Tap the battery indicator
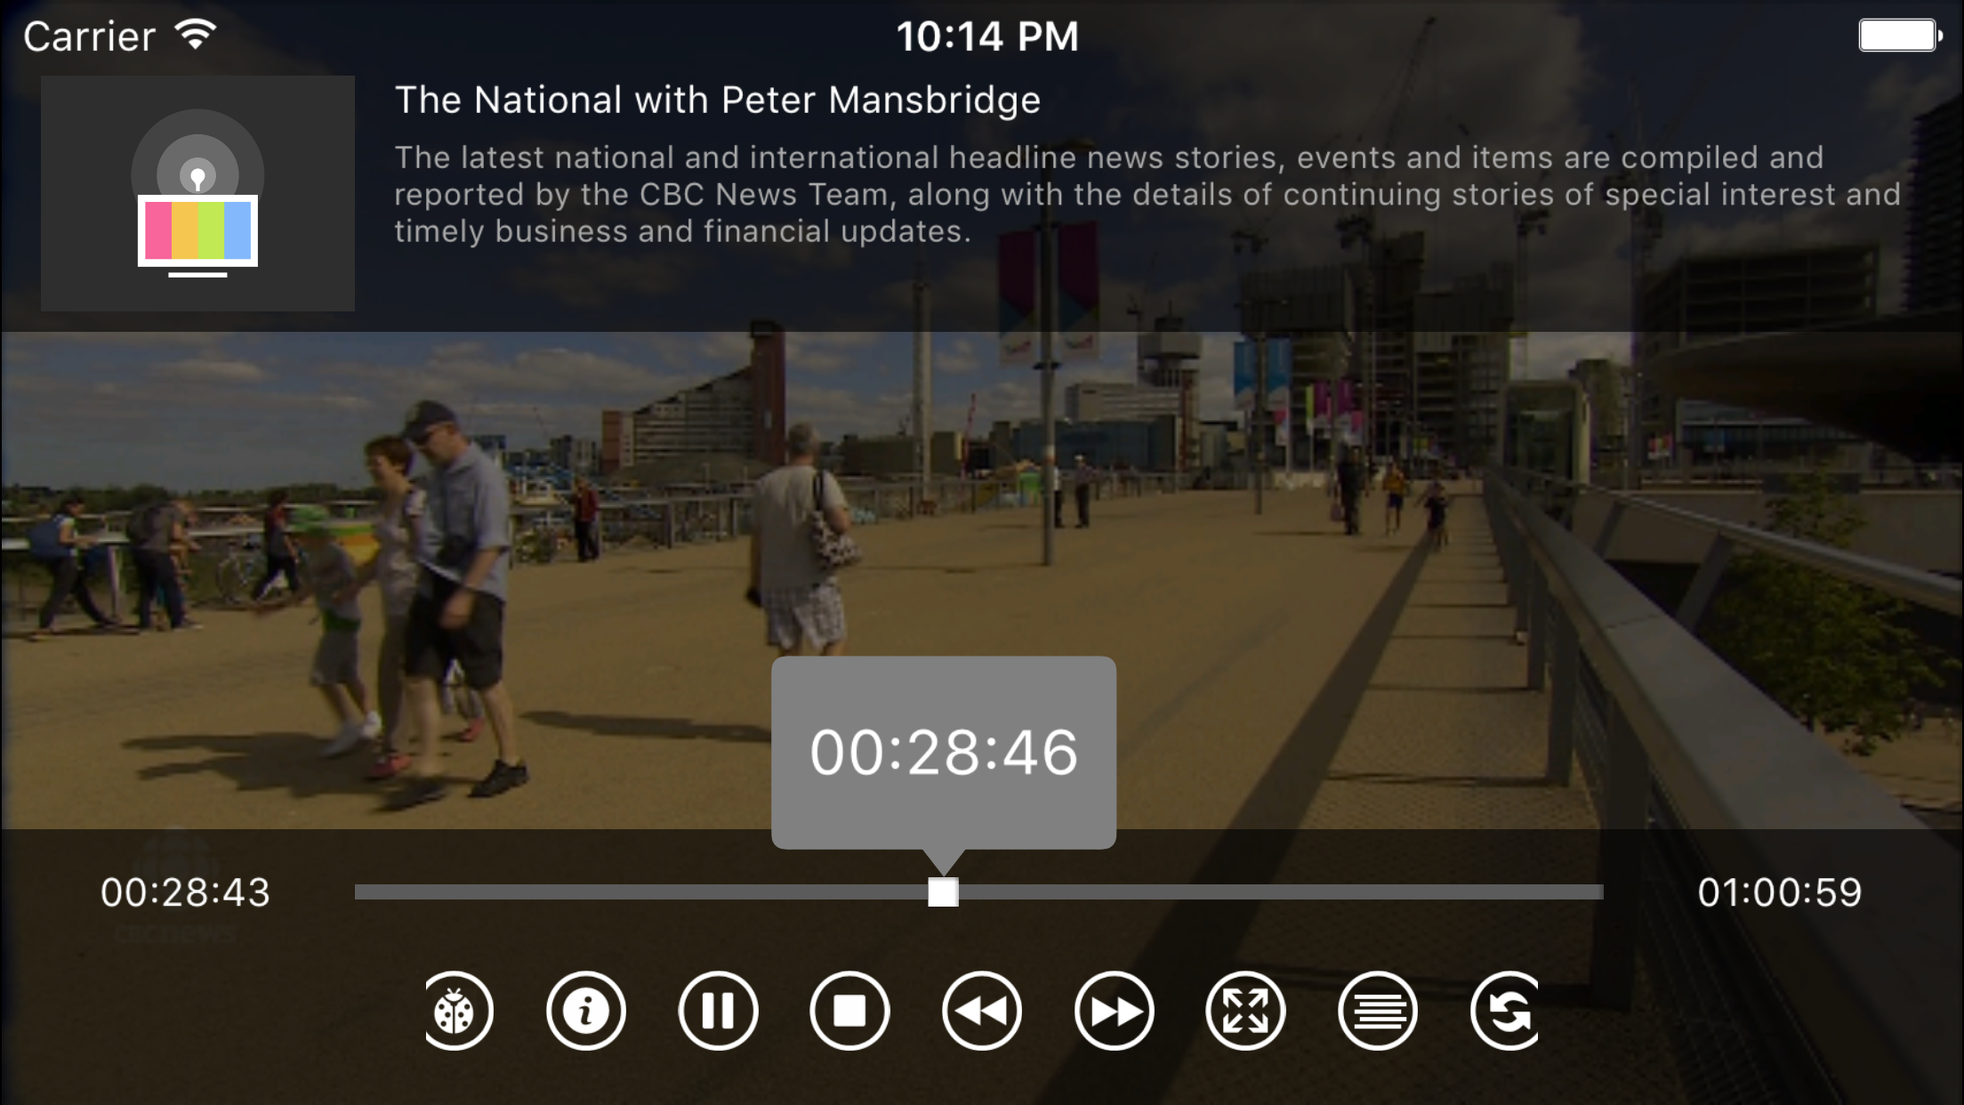The image size is (1964, 1105). click(1900, 36)
